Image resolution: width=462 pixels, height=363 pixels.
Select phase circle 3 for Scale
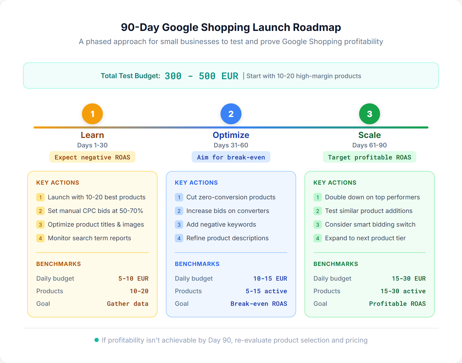(x=369, y=114)
